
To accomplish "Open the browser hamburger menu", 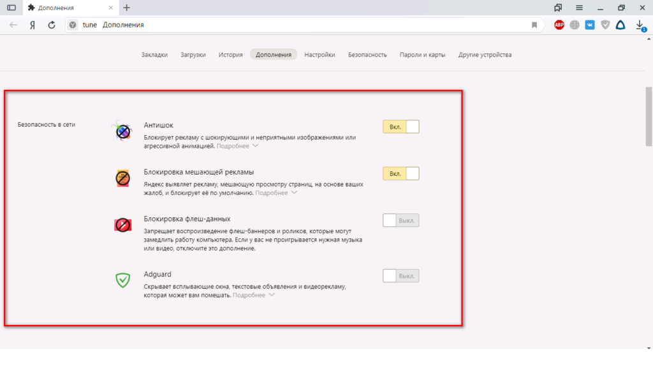I will pyautogui.click(x=579, y=8).
